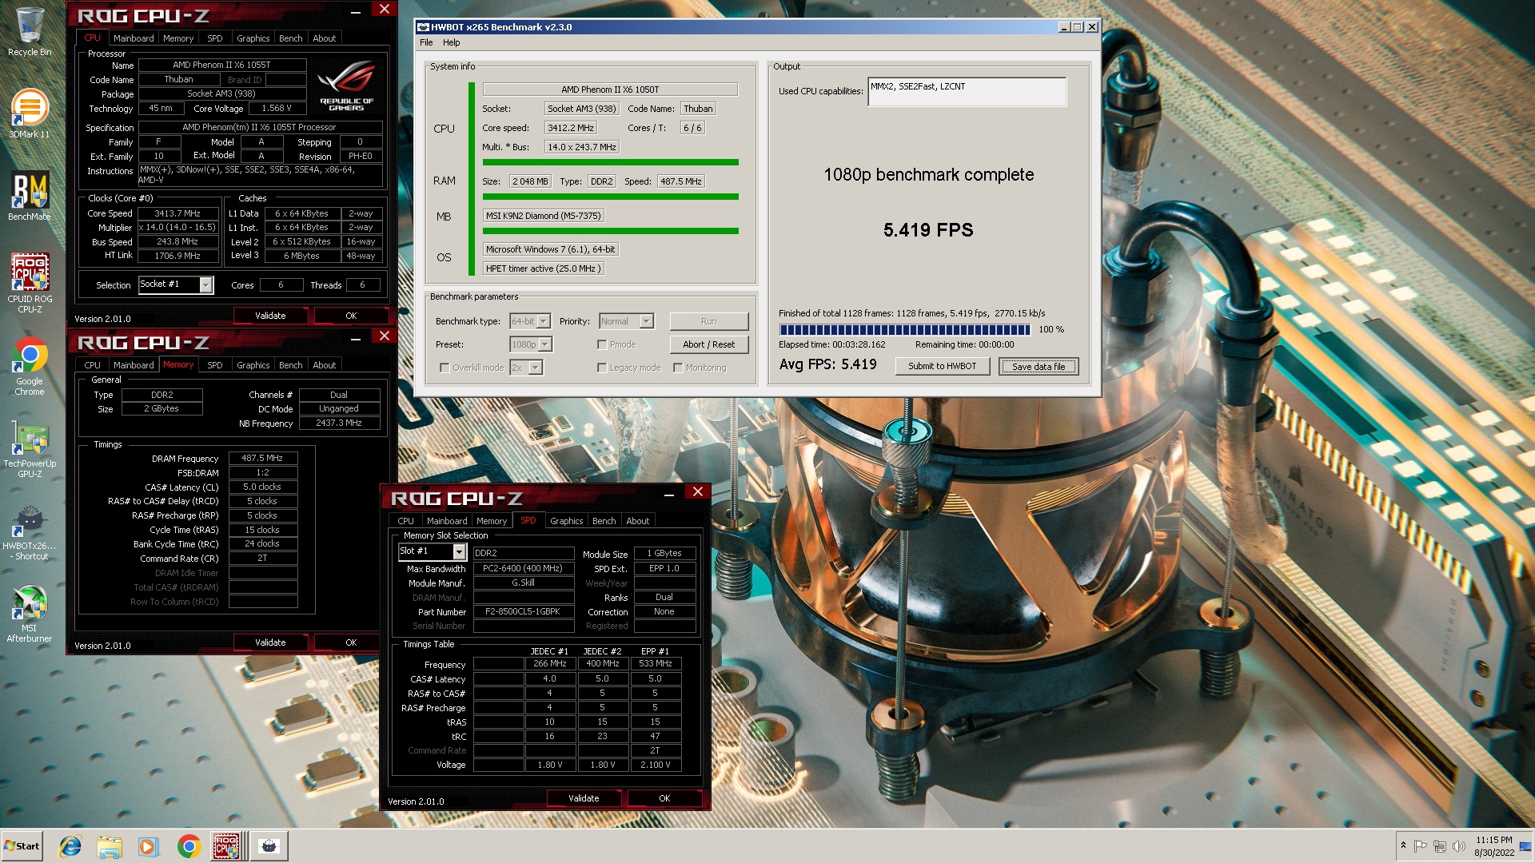Viewport: 1535px width, 863px height.
Task: Click the 'Avg FPS: 5.419' label
Action: point(828,364)
